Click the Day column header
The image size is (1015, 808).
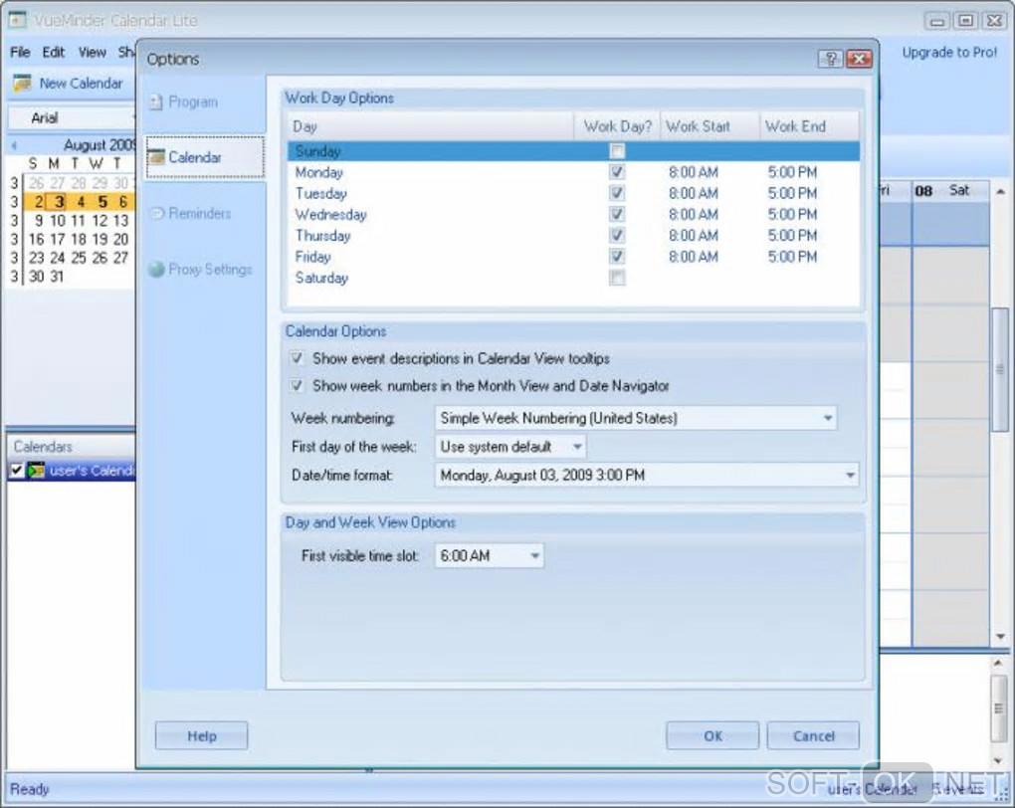point(431,126)
